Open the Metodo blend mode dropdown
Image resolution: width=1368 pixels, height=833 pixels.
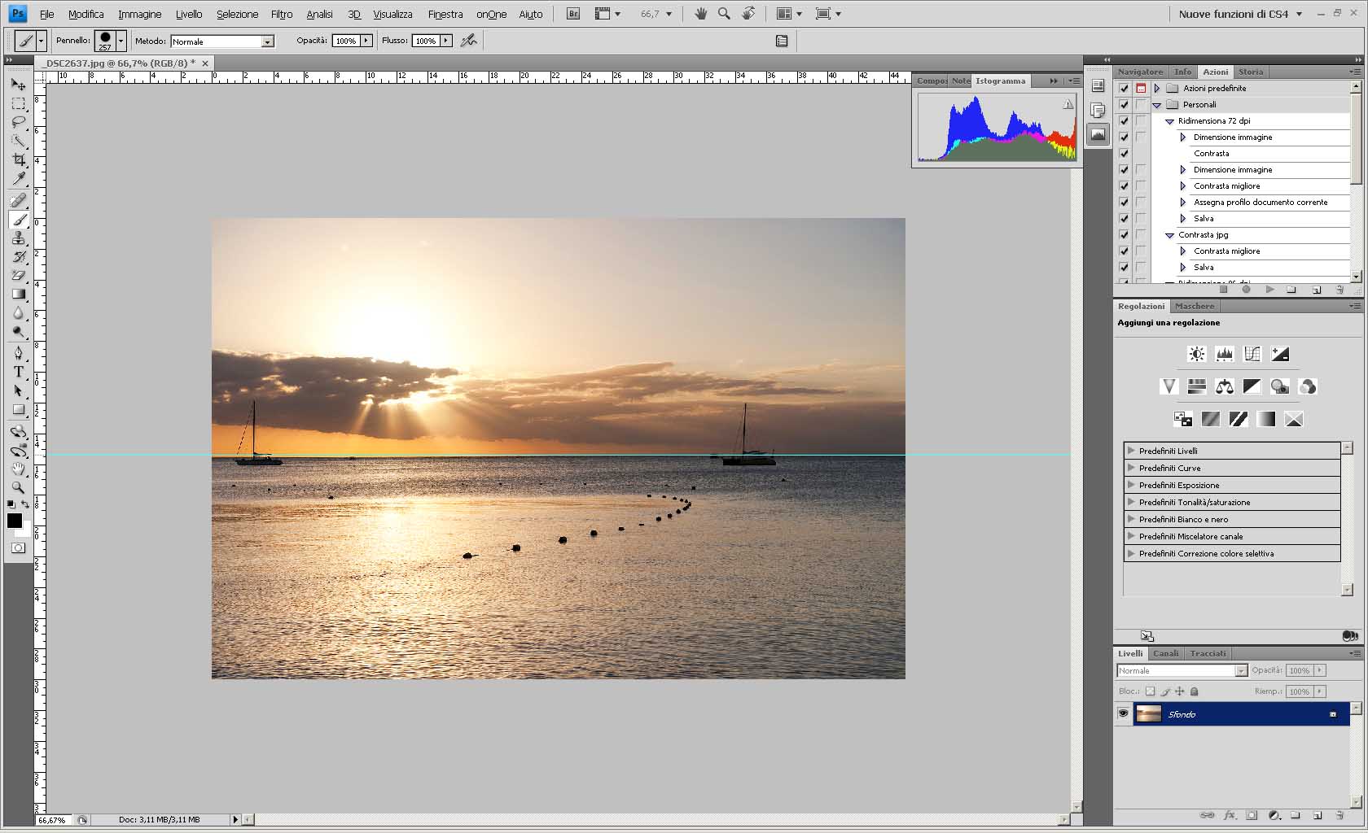222,41
